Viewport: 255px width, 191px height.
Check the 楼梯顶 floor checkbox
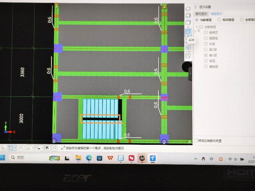206,32
